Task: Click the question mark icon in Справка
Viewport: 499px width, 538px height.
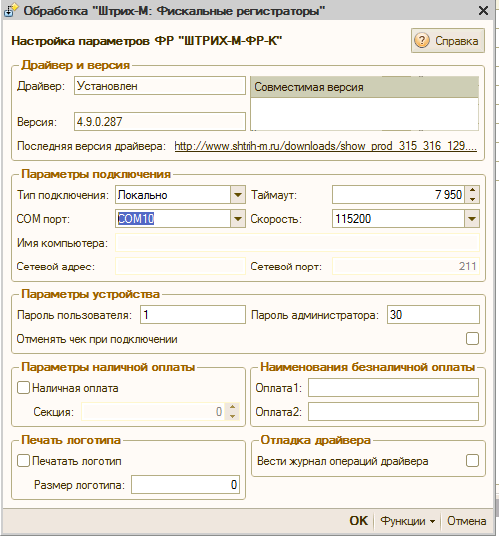Action: [422, 41]
